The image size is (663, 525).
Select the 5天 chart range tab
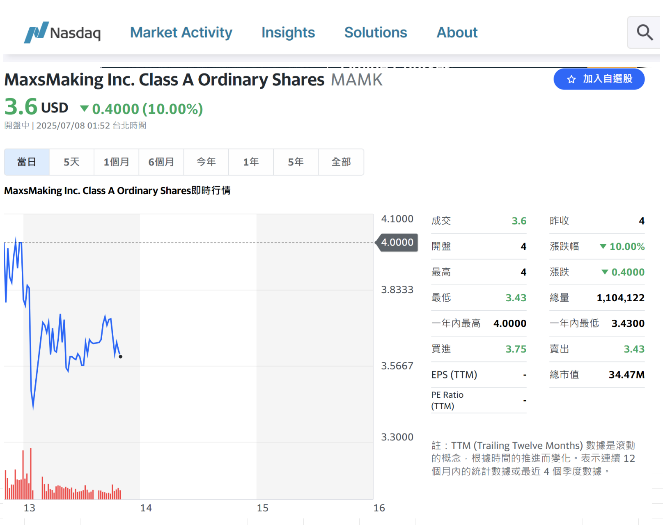(x=71, y=162)
